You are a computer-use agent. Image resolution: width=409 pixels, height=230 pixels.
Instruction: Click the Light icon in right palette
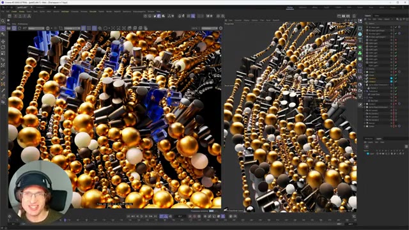pyautogui.click(x=360, y=96)
